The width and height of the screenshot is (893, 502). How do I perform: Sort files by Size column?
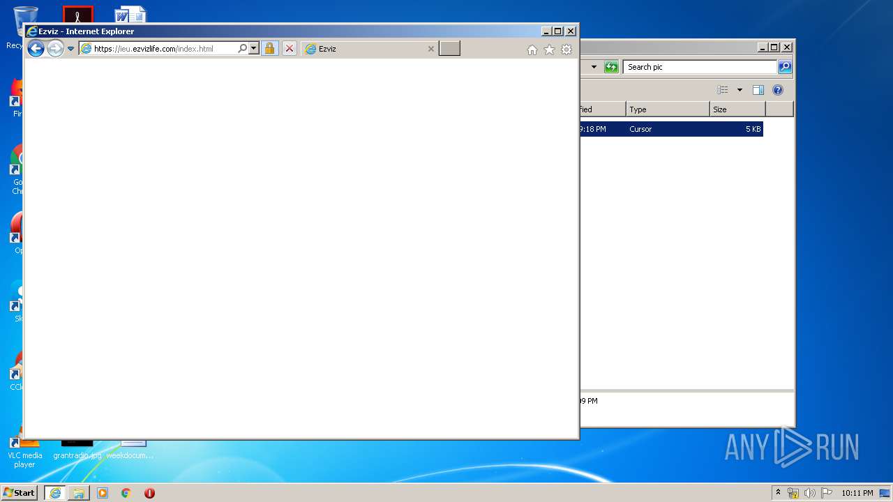(737, 109)
